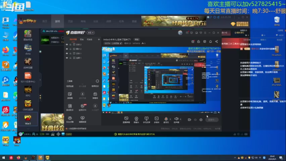Screen dimensions: 286x161
Task: Open the 经典传奇 banner ad at platform top
Action: 174,21
